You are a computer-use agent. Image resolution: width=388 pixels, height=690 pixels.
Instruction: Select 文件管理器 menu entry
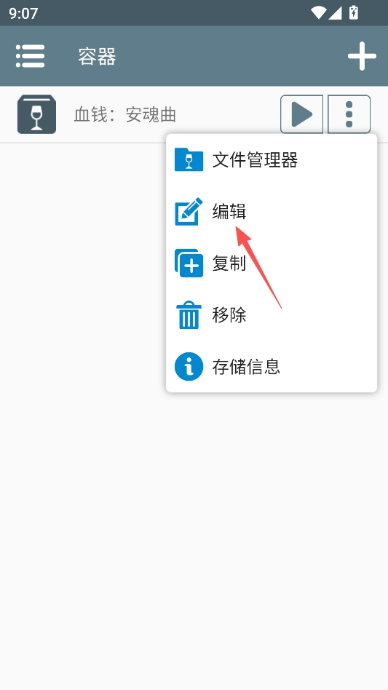(x=255, y=159)
